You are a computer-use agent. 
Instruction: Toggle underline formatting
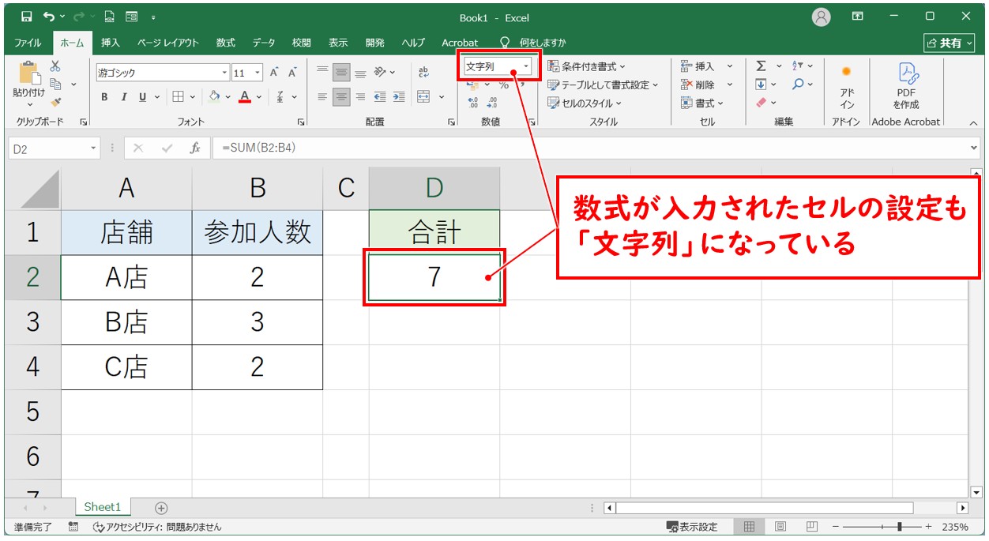(x=143, y=97)
